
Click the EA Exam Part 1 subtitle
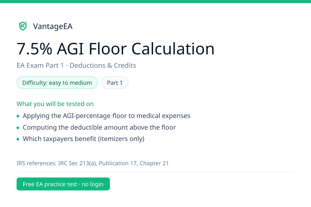40,65
